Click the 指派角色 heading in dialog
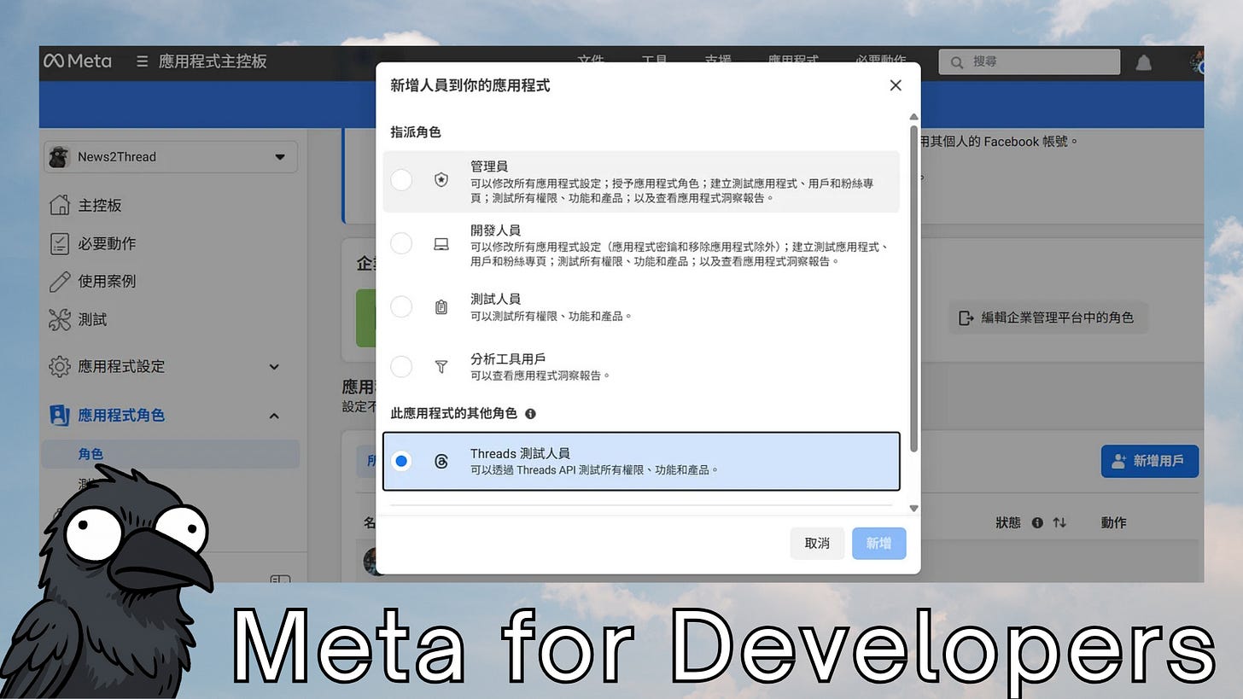Screen dimensions: 1243x699 [416, 132]
